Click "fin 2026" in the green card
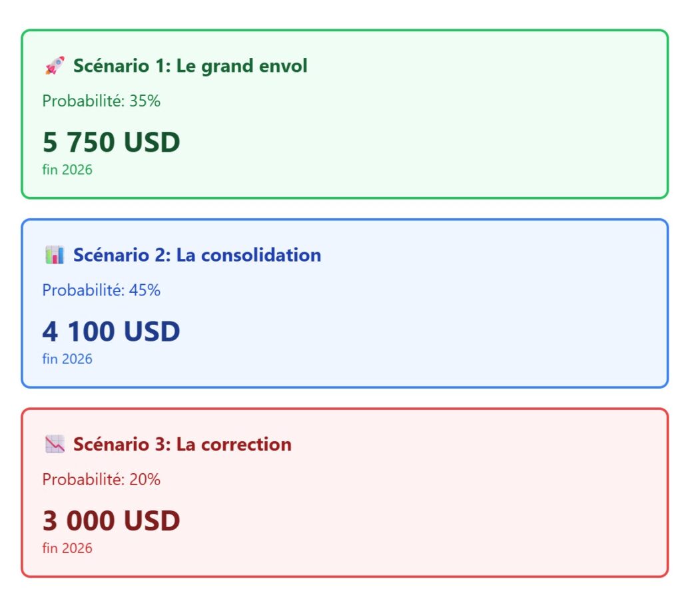The width and height of the screenshot is (682, 595). coord(67,170)
